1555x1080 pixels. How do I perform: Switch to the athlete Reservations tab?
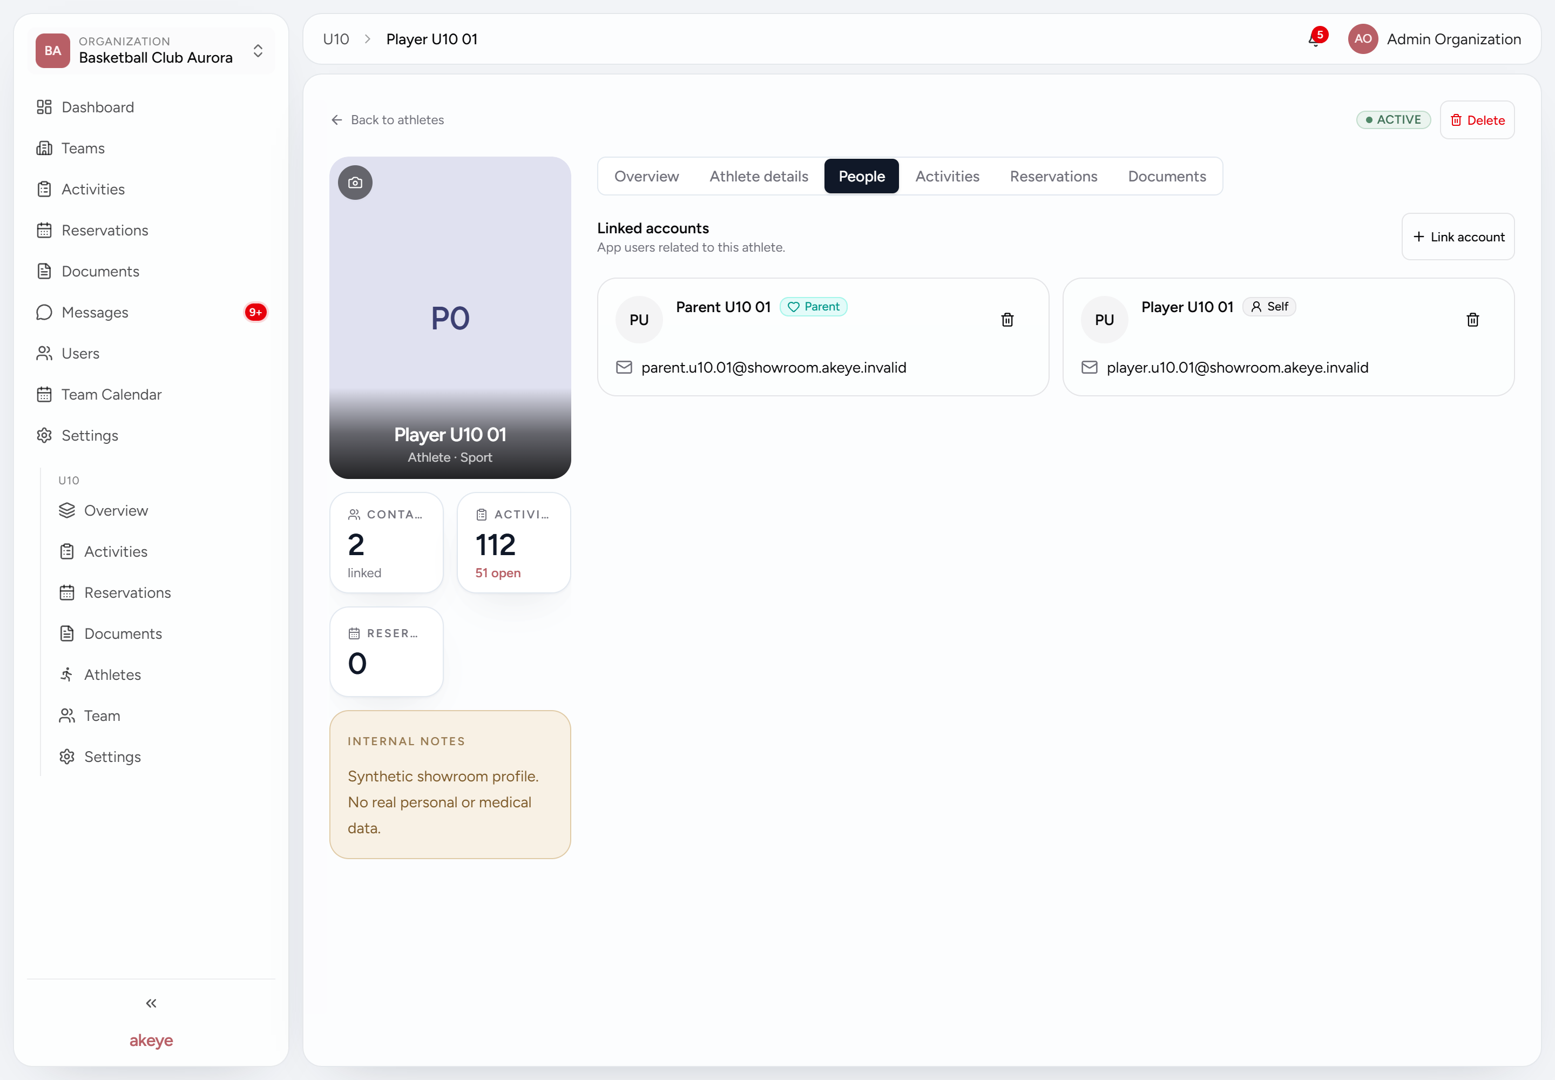[1053, 176]
